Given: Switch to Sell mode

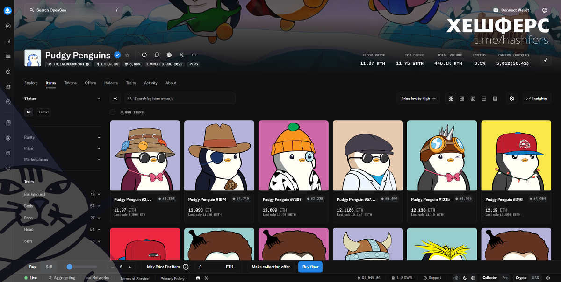Looking at the screenshot, I should 49,267.
